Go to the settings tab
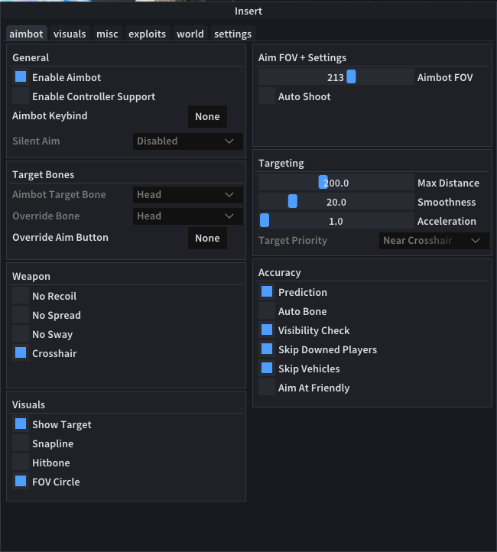 233,34
